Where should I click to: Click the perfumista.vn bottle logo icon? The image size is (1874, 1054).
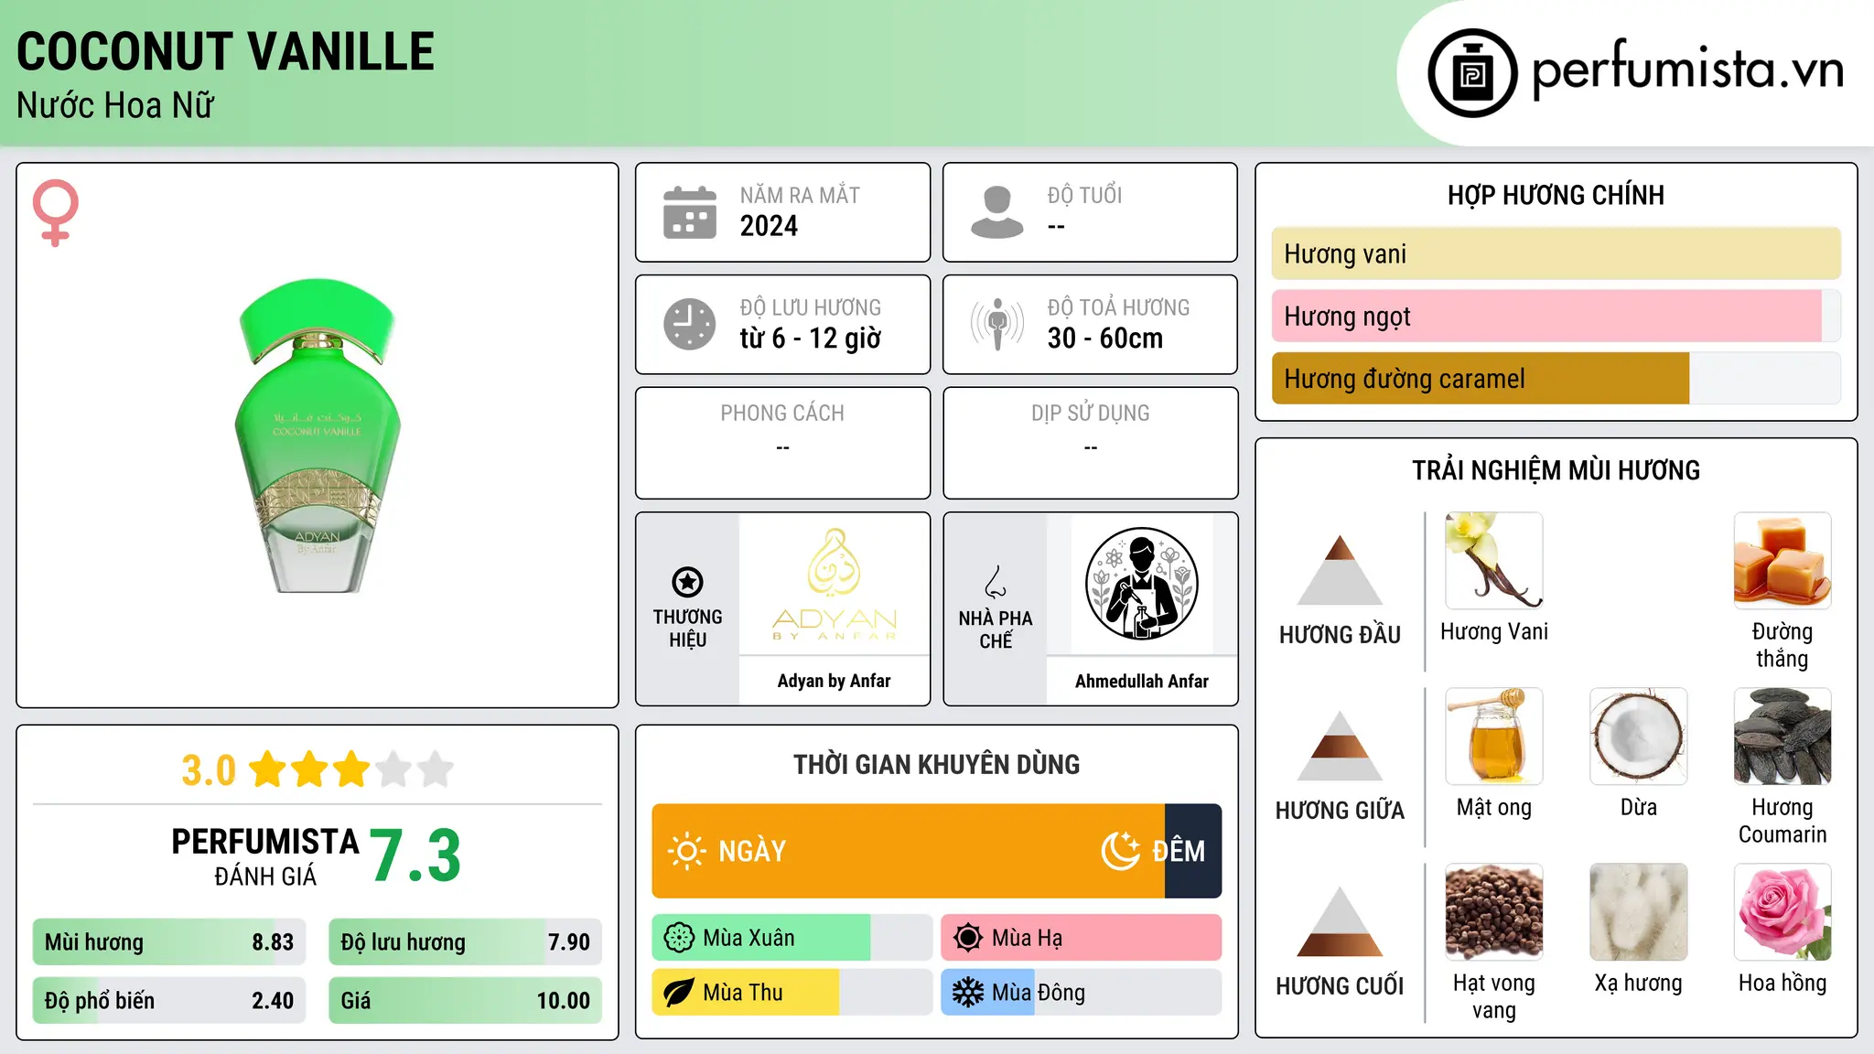pos(1472,73)
